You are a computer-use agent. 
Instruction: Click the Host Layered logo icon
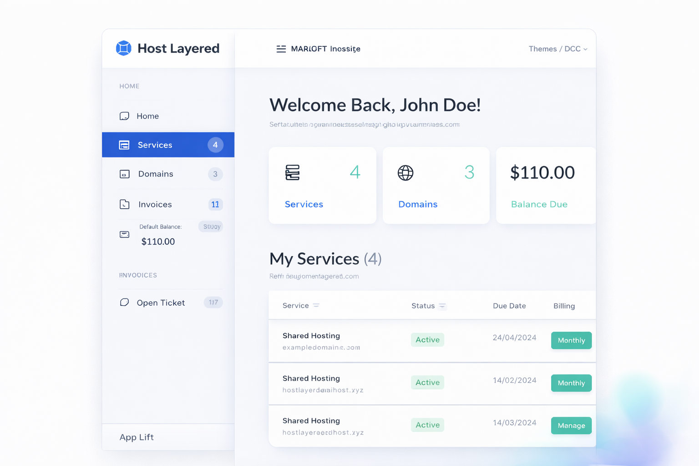pyautogui.click(x=123, y=48)
